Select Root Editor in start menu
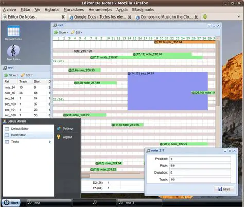Viewport: 244px width, 207px height. click(28, 135)
